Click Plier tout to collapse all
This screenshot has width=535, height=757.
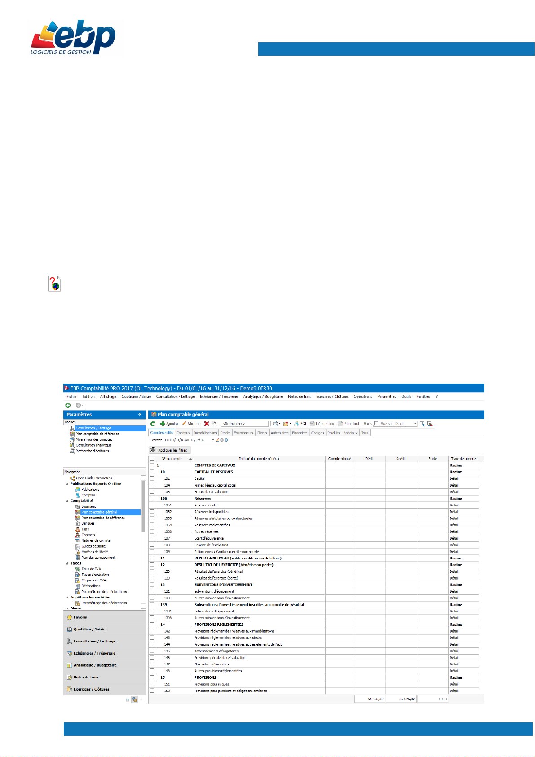349,424
